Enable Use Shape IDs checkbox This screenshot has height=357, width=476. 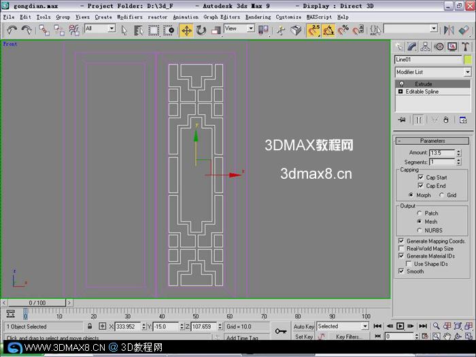[409, 264]
